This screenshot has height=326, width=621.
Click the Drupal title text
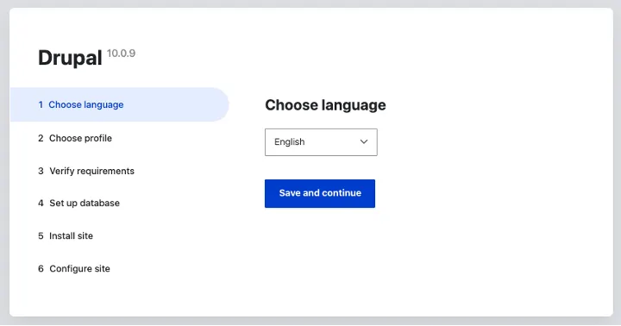coord(70,58)
